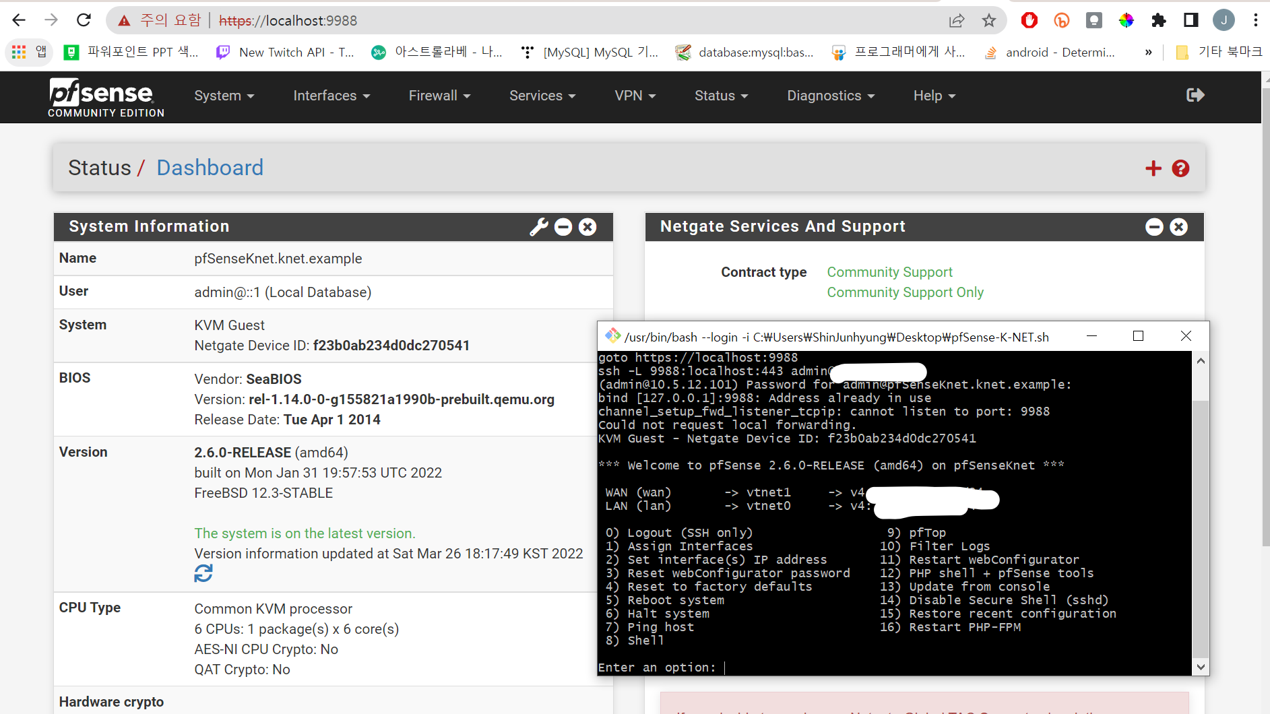Open the 기타 북마크 folder
The image size is (1270, 714).
1219,52
